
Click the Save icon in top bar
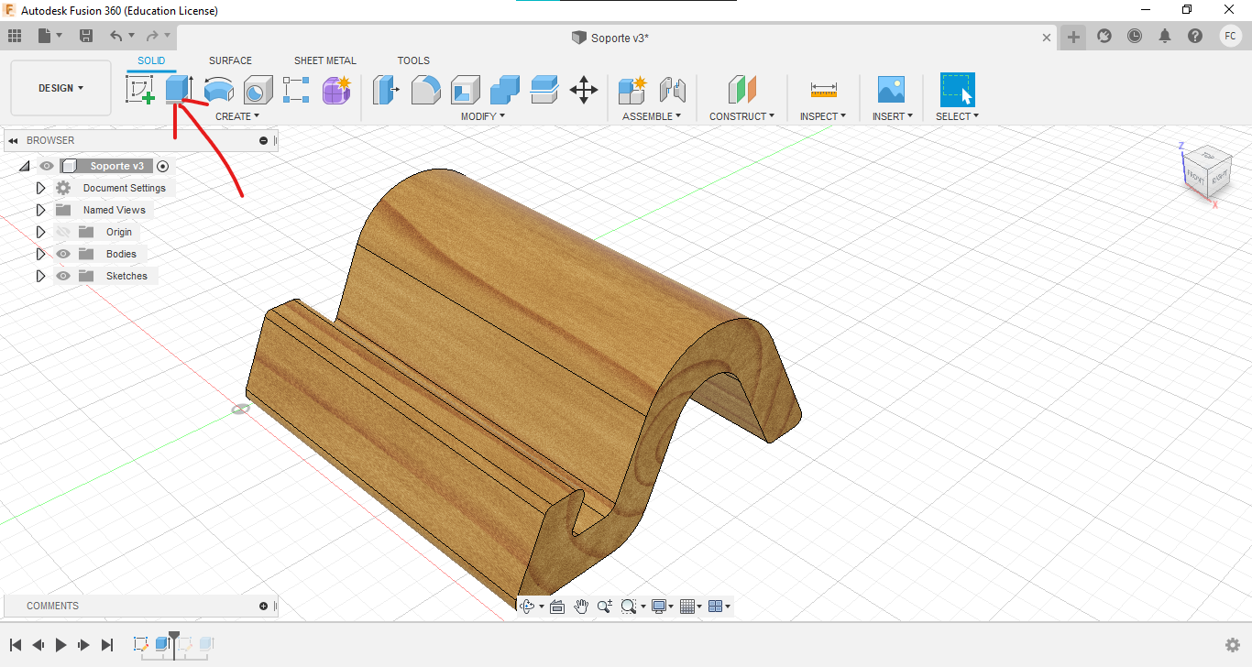point(86,36)
